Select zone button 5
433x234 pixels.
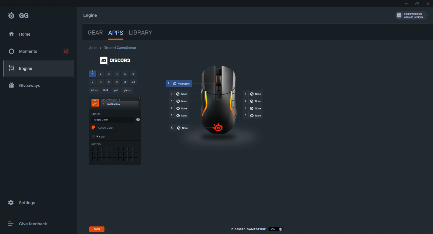tap(125, 74)
